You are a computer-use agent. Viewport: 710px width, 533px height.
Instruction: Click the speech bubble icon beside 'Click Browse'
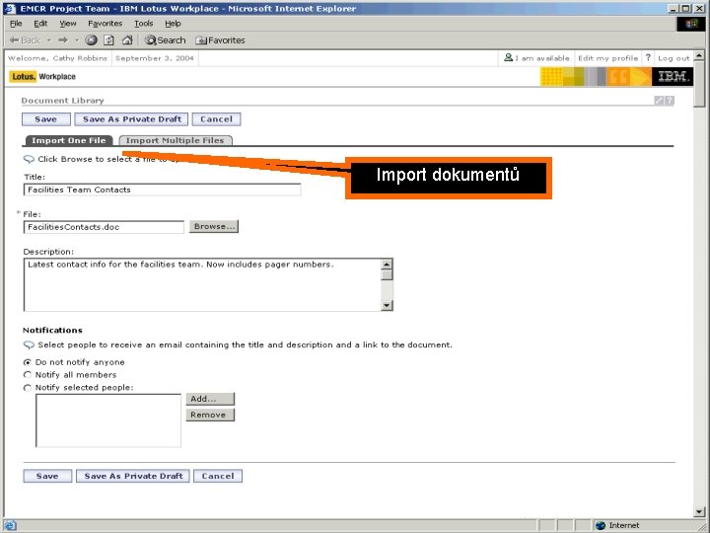point(29,159)
